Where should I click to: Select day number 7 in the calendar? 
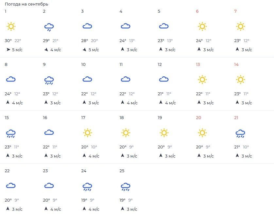click(x=235, y=11)
